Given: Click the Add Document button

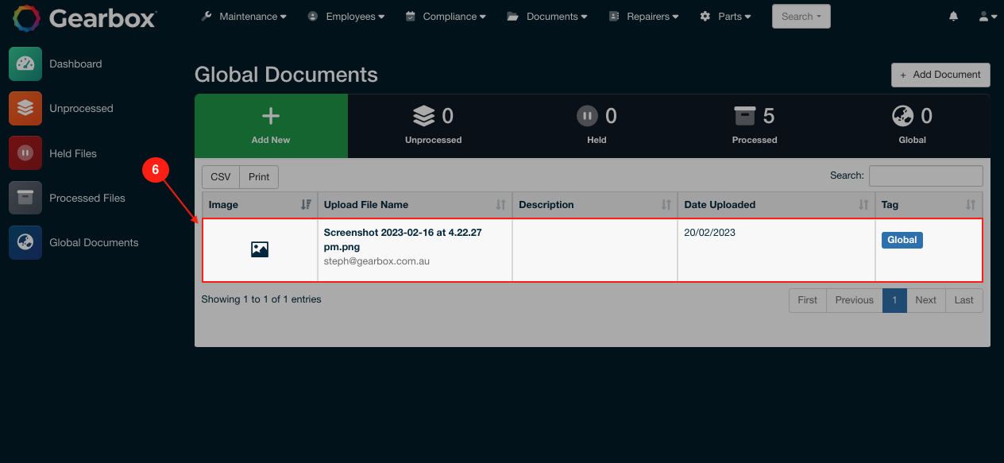Looking at the screenshot, I should coord(940,75).
